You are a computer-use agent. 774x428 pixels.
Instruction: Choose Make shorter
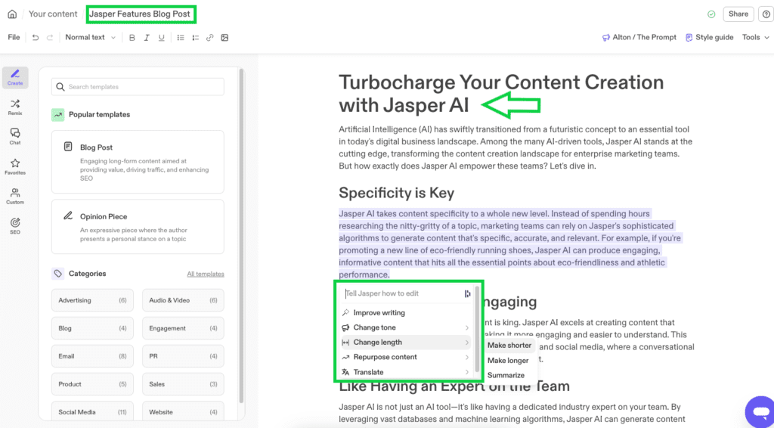(509, 346)
